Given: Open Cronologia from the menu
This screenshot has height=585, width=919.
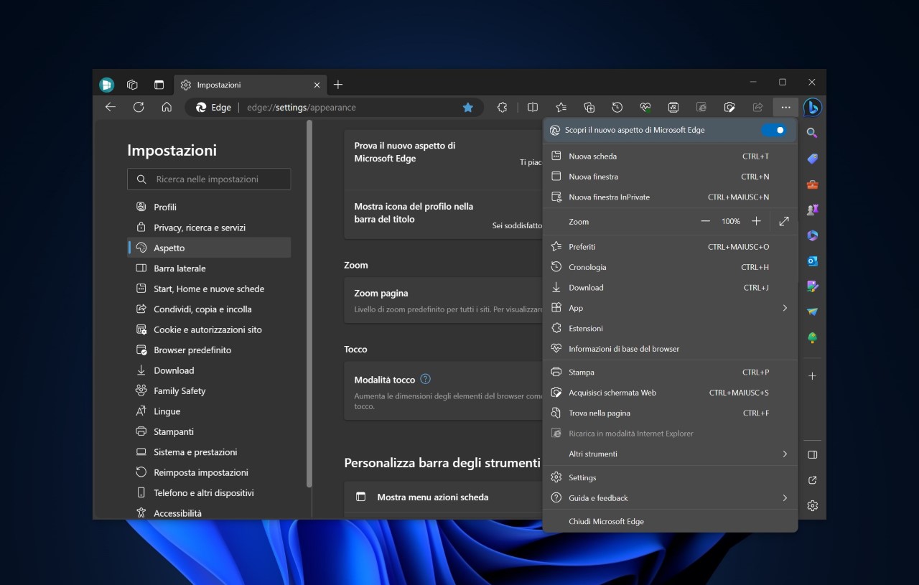Looking at the screenshot, I should 670,267.
